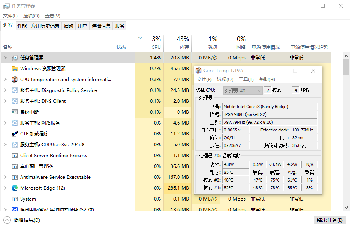Expand the Antimalware Service Executable row
The height and width of the screenshot is (230, 350).
point(5,177)
